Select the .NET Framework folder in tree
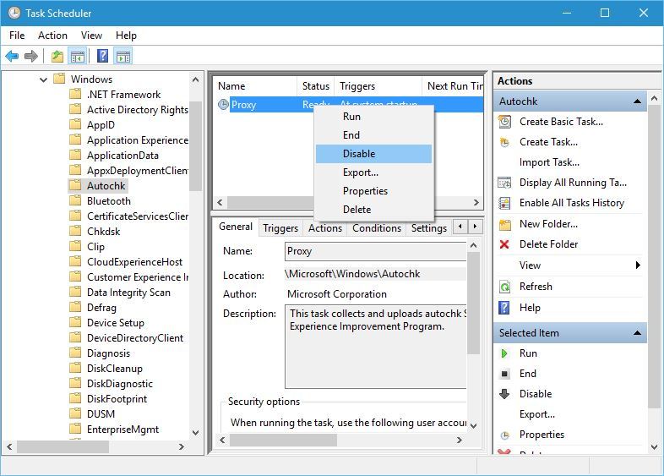664x476 pixels. point(123,95)
